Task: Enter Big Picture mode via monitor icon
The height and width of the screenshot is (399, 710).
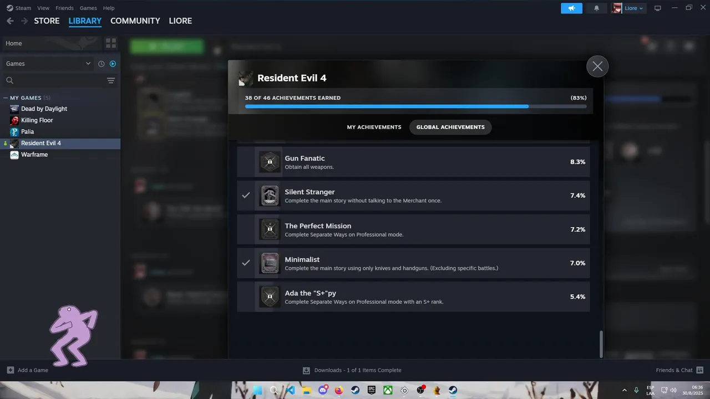Action: pos(658,8)
